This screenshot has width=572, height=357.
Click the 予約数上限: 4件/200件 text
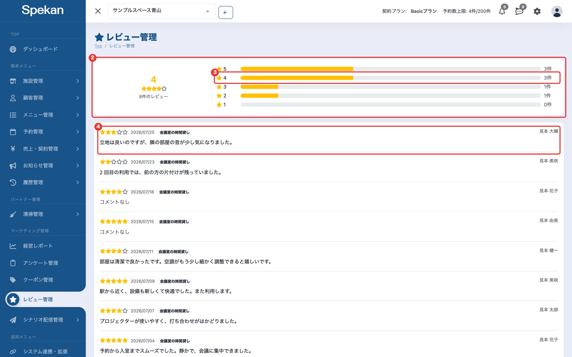(x=467, y=11)
